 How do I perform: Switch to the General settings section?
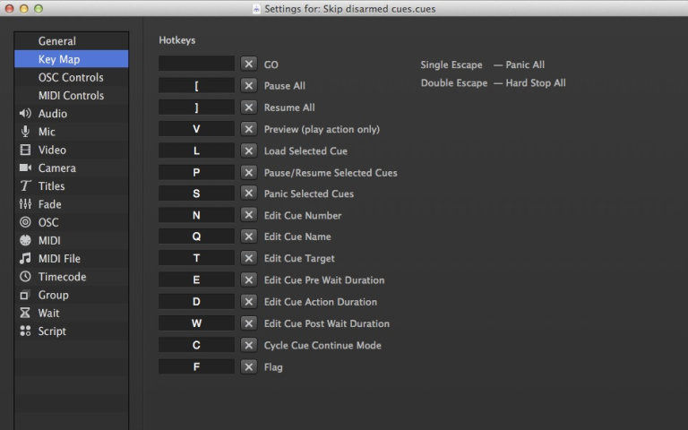tap(56, 41)
